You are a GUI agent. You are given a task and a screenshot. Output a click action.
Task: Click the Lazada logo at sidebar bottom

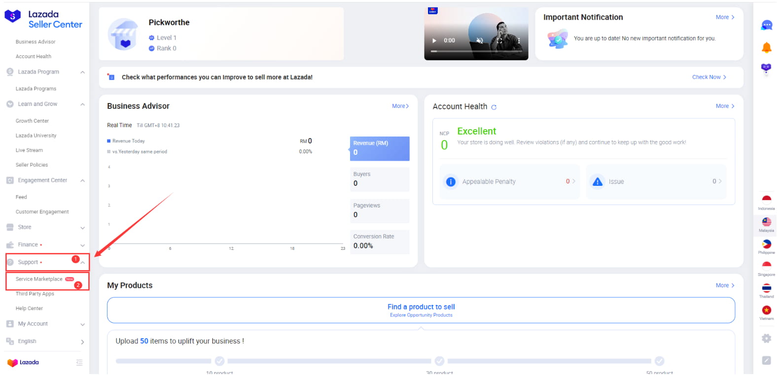coord(23,363)
